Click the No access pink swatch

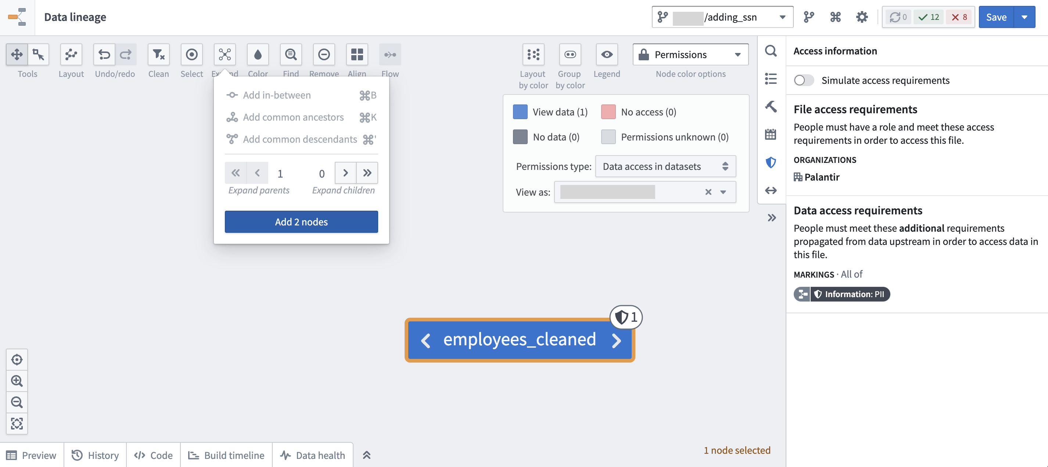pos(608,111)
